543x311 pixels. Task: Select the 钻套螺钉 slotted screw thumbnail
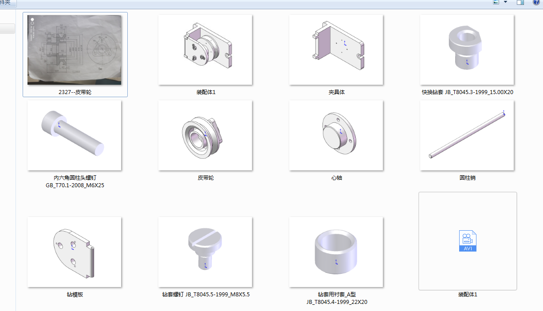205,252
